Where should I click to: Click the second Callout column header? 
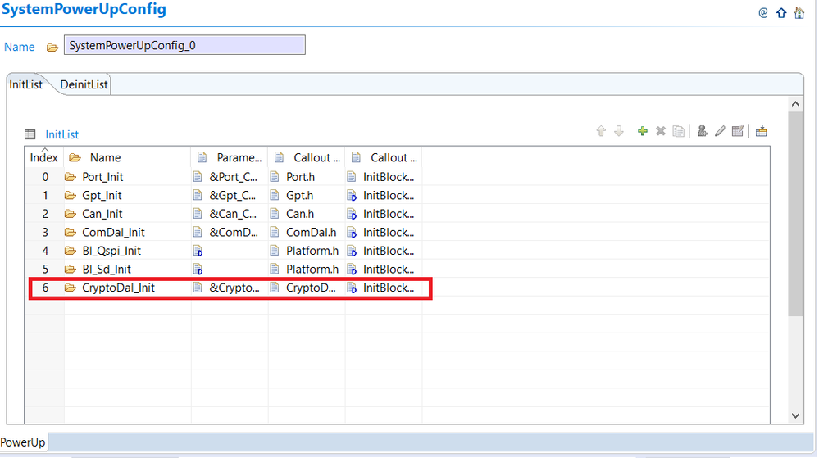click(x=384, y=157)
